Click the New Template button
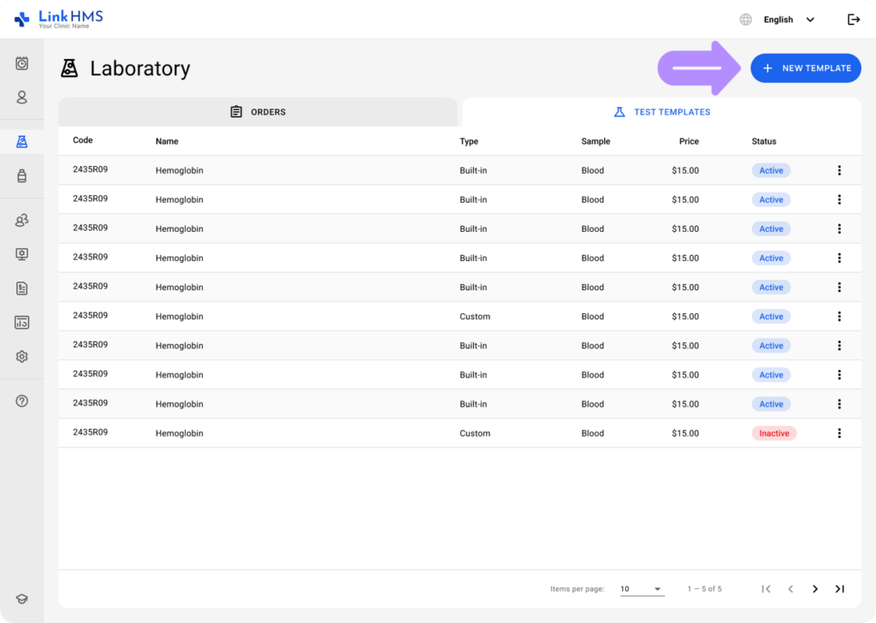 (805, 68)
